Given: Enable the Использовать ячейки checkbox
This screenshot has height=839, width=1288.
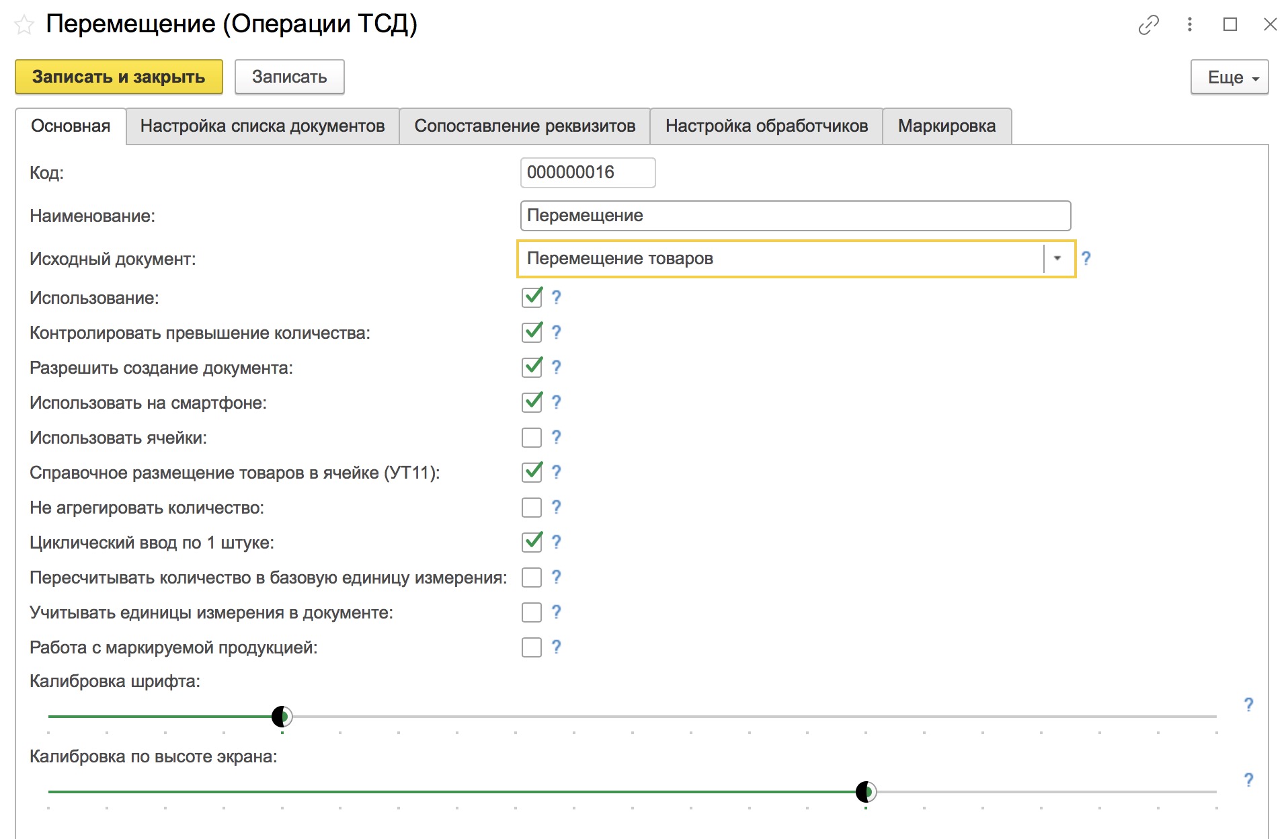Looking at the screenshot, I should click(x=532, y=438).
